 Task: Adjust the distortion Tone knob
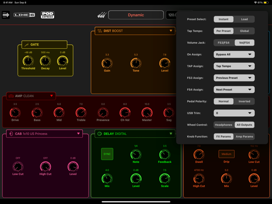[x=136, y=63]
